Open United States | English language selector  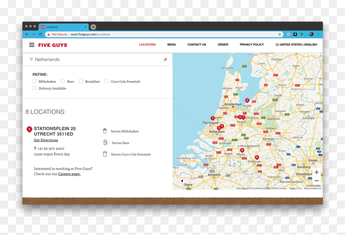click(x=296, y=45)
